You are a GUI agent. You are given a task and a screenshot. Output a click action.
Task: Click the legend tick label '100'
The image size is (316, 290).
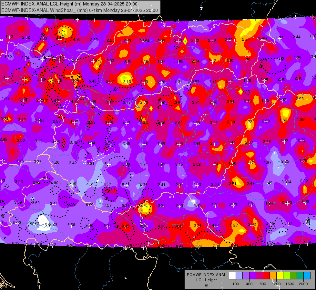236,284
